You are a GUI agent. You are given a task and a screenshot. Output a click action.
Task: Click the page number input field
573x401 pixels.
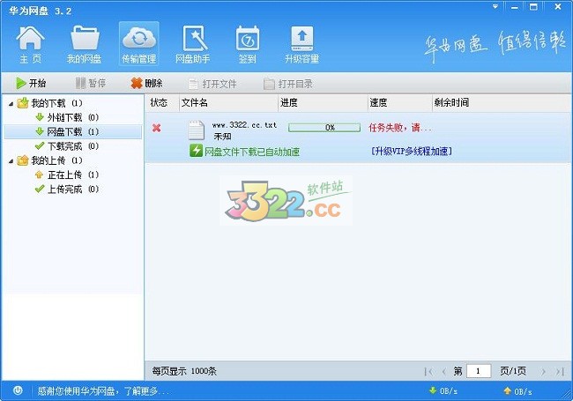click(479, 371)
